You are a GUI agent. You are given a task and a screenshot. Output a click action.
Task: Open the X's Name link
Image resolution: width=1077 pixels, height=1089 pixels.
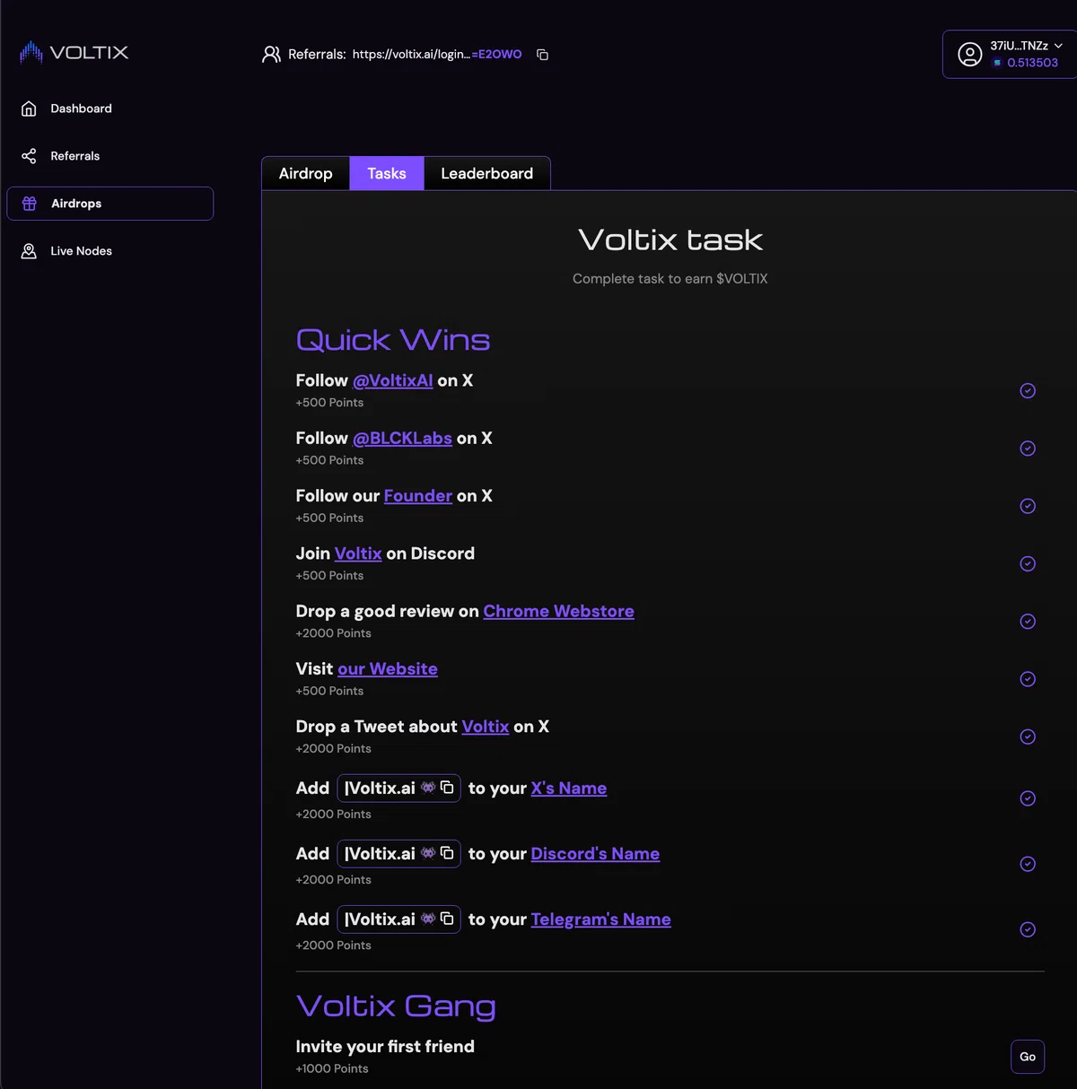pos(569,788)
